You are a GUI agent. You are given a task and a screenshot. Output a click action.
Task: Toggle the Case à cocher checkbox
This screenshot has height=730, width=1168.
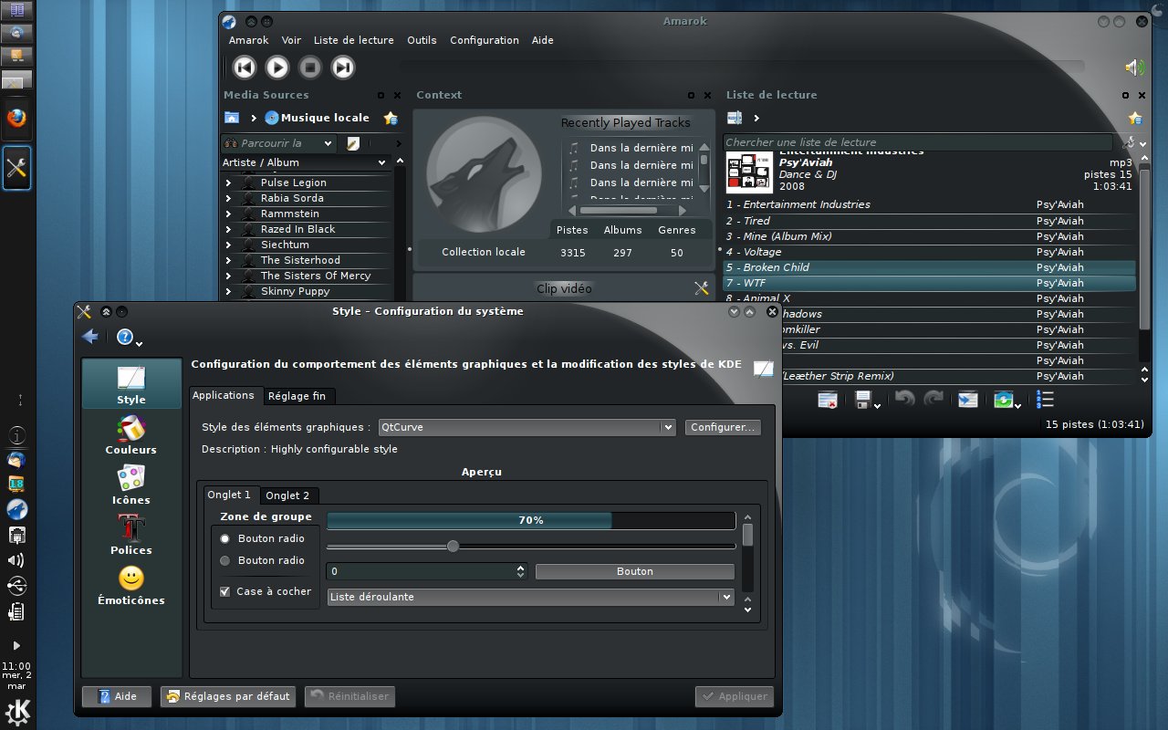coord(225,591)
